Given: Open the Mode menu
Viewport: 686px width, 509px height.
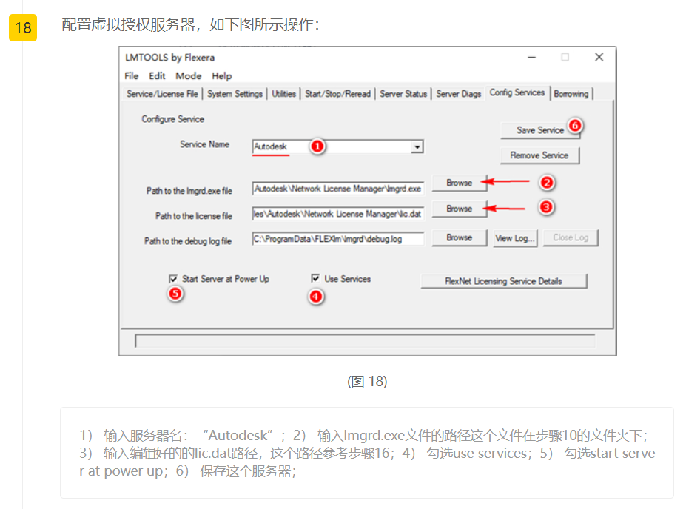Looking at the screenshot, I should point(188,75).
